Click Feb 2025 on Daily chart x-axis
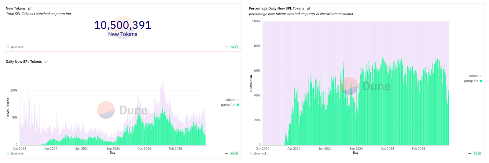The width and height of the screenshot is (489, 163). coord(175,149)
